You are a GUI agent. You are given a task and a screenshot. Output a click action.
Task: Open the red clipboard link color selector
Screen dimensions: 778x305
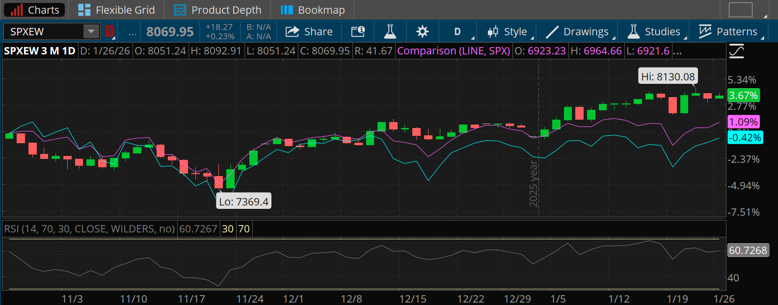[109, 32]
